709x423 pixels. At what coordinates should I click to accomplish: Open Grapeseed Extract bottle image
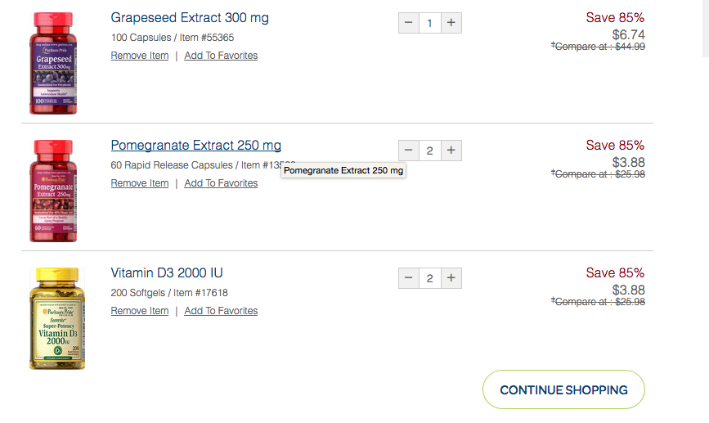point(54,62)
